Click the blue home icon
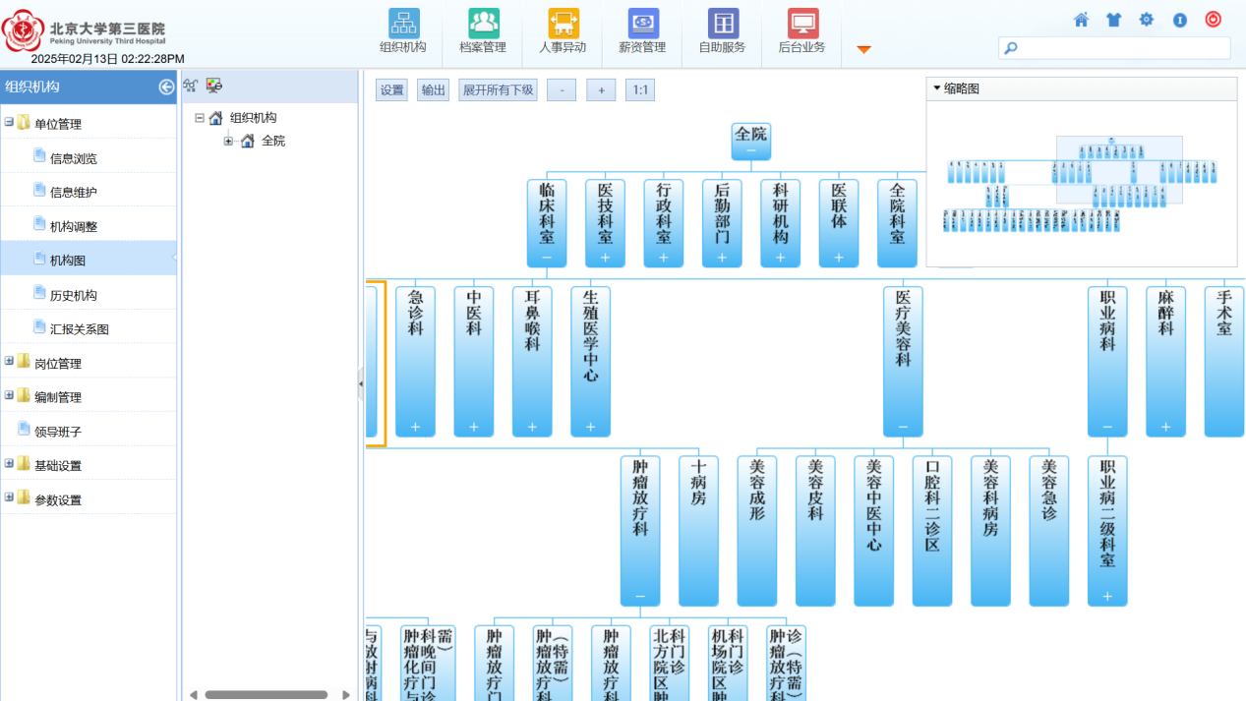1246x701 pixels. tap(1081, 20)
